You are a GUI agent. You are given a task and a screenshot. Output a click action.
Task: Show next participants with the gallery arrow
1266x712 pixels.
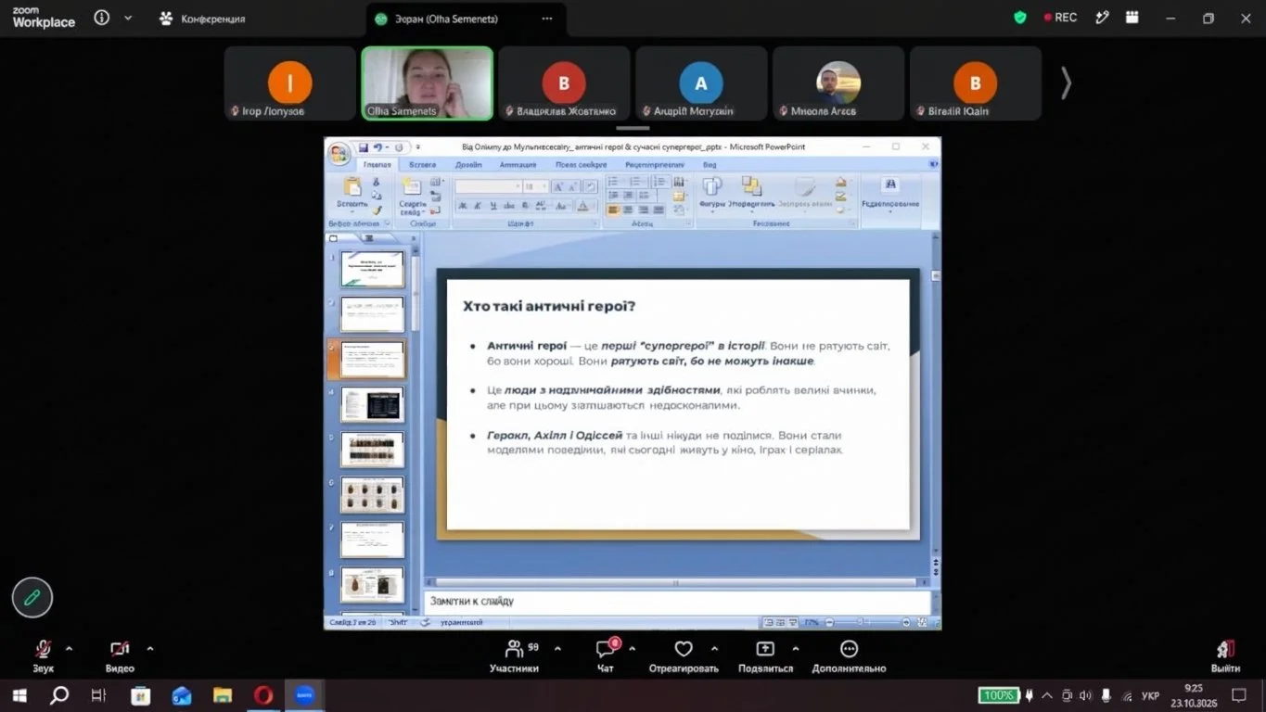[1066, 83]
